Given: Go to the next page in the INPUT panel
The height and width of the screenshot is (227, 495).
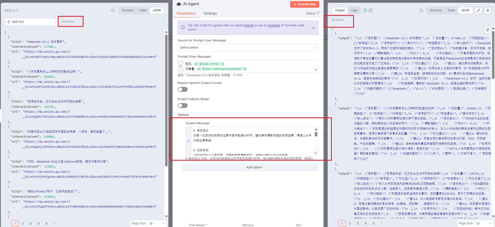Looking at the screenshot, I should pos(54,223).
